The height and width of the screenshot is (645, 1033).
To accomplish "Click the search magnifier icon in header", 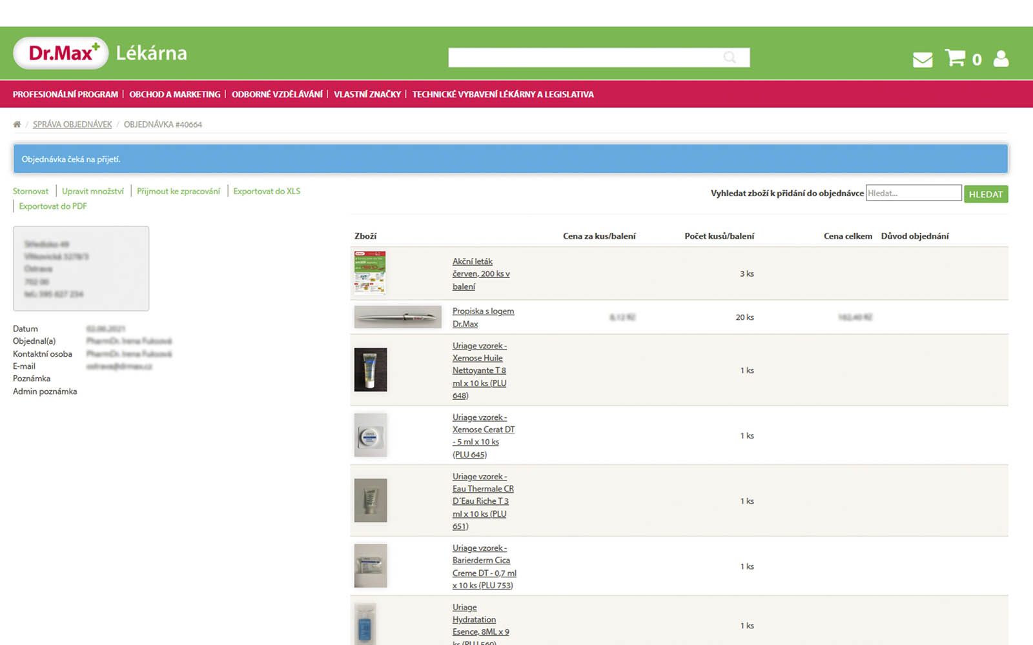I will [x=730, y=57].
